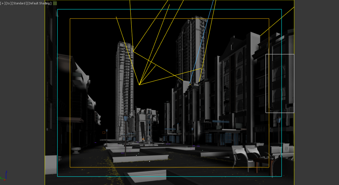Select the stone sign with round emblem
339x185 pixels.
tap(286, 149)
